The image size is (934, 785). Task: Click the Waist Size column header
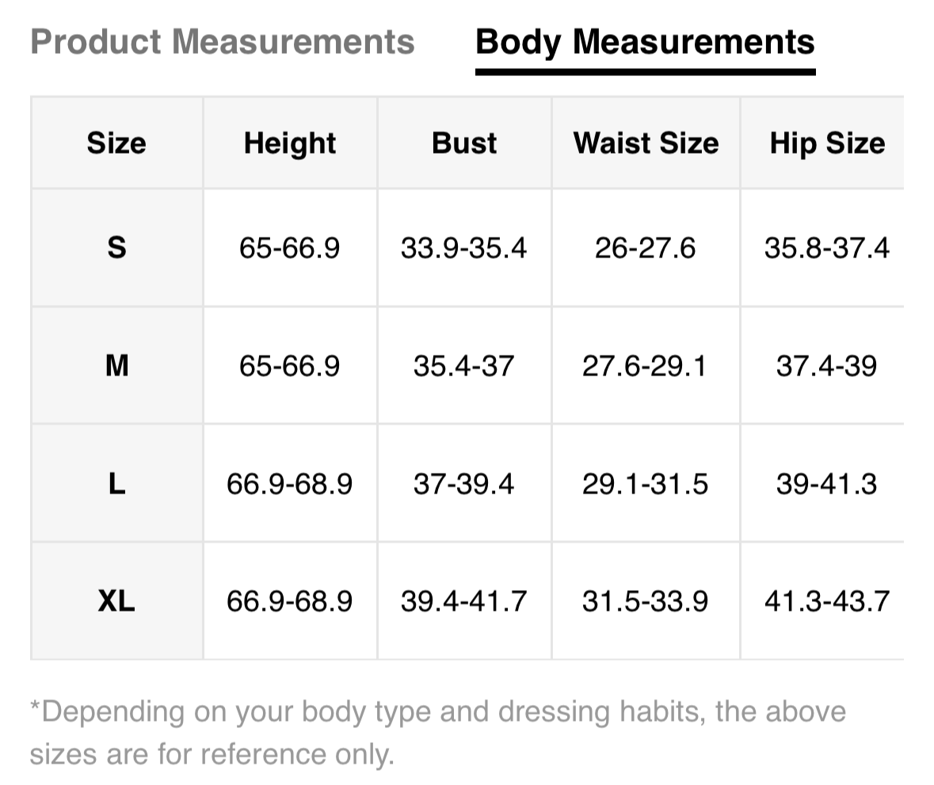[646, 143]
